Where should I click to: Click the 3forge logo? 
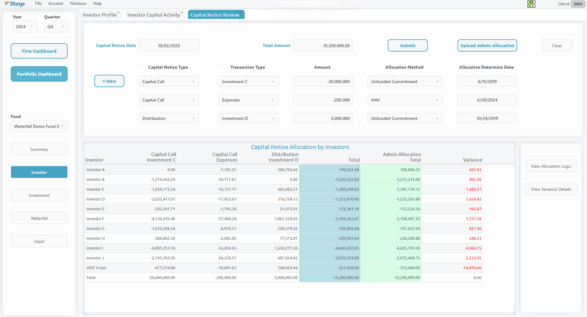(x=15, y=4)
